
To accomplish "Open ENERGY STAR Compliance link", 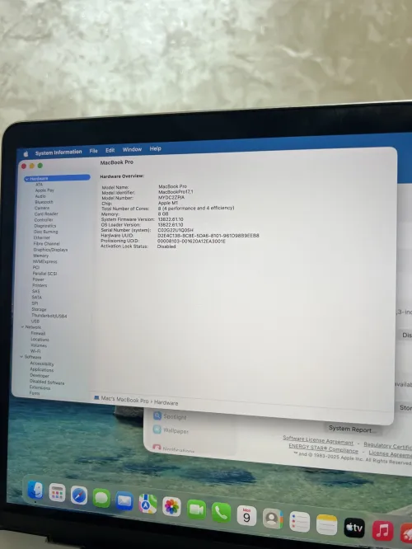I will click(323, 448).
